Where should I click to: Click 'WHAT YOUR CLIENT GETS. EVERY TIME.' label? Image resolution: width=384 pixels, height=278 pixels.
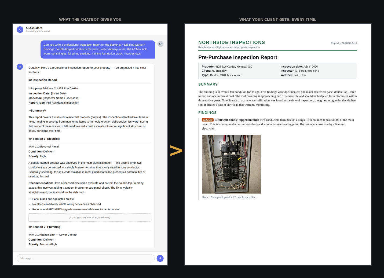278,19
